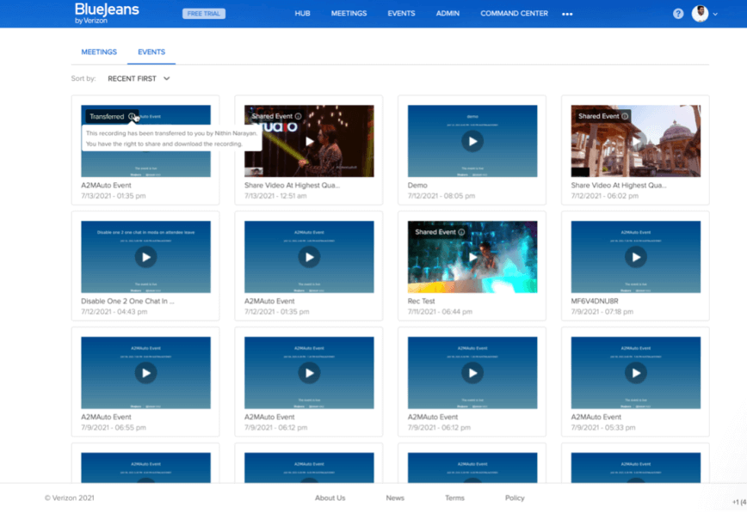Open the COMMAND CENTER menu item

tap(514, 14)
